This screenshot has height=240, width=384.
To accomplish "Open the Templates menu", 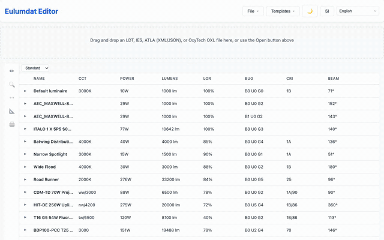I will click(283, 11).
